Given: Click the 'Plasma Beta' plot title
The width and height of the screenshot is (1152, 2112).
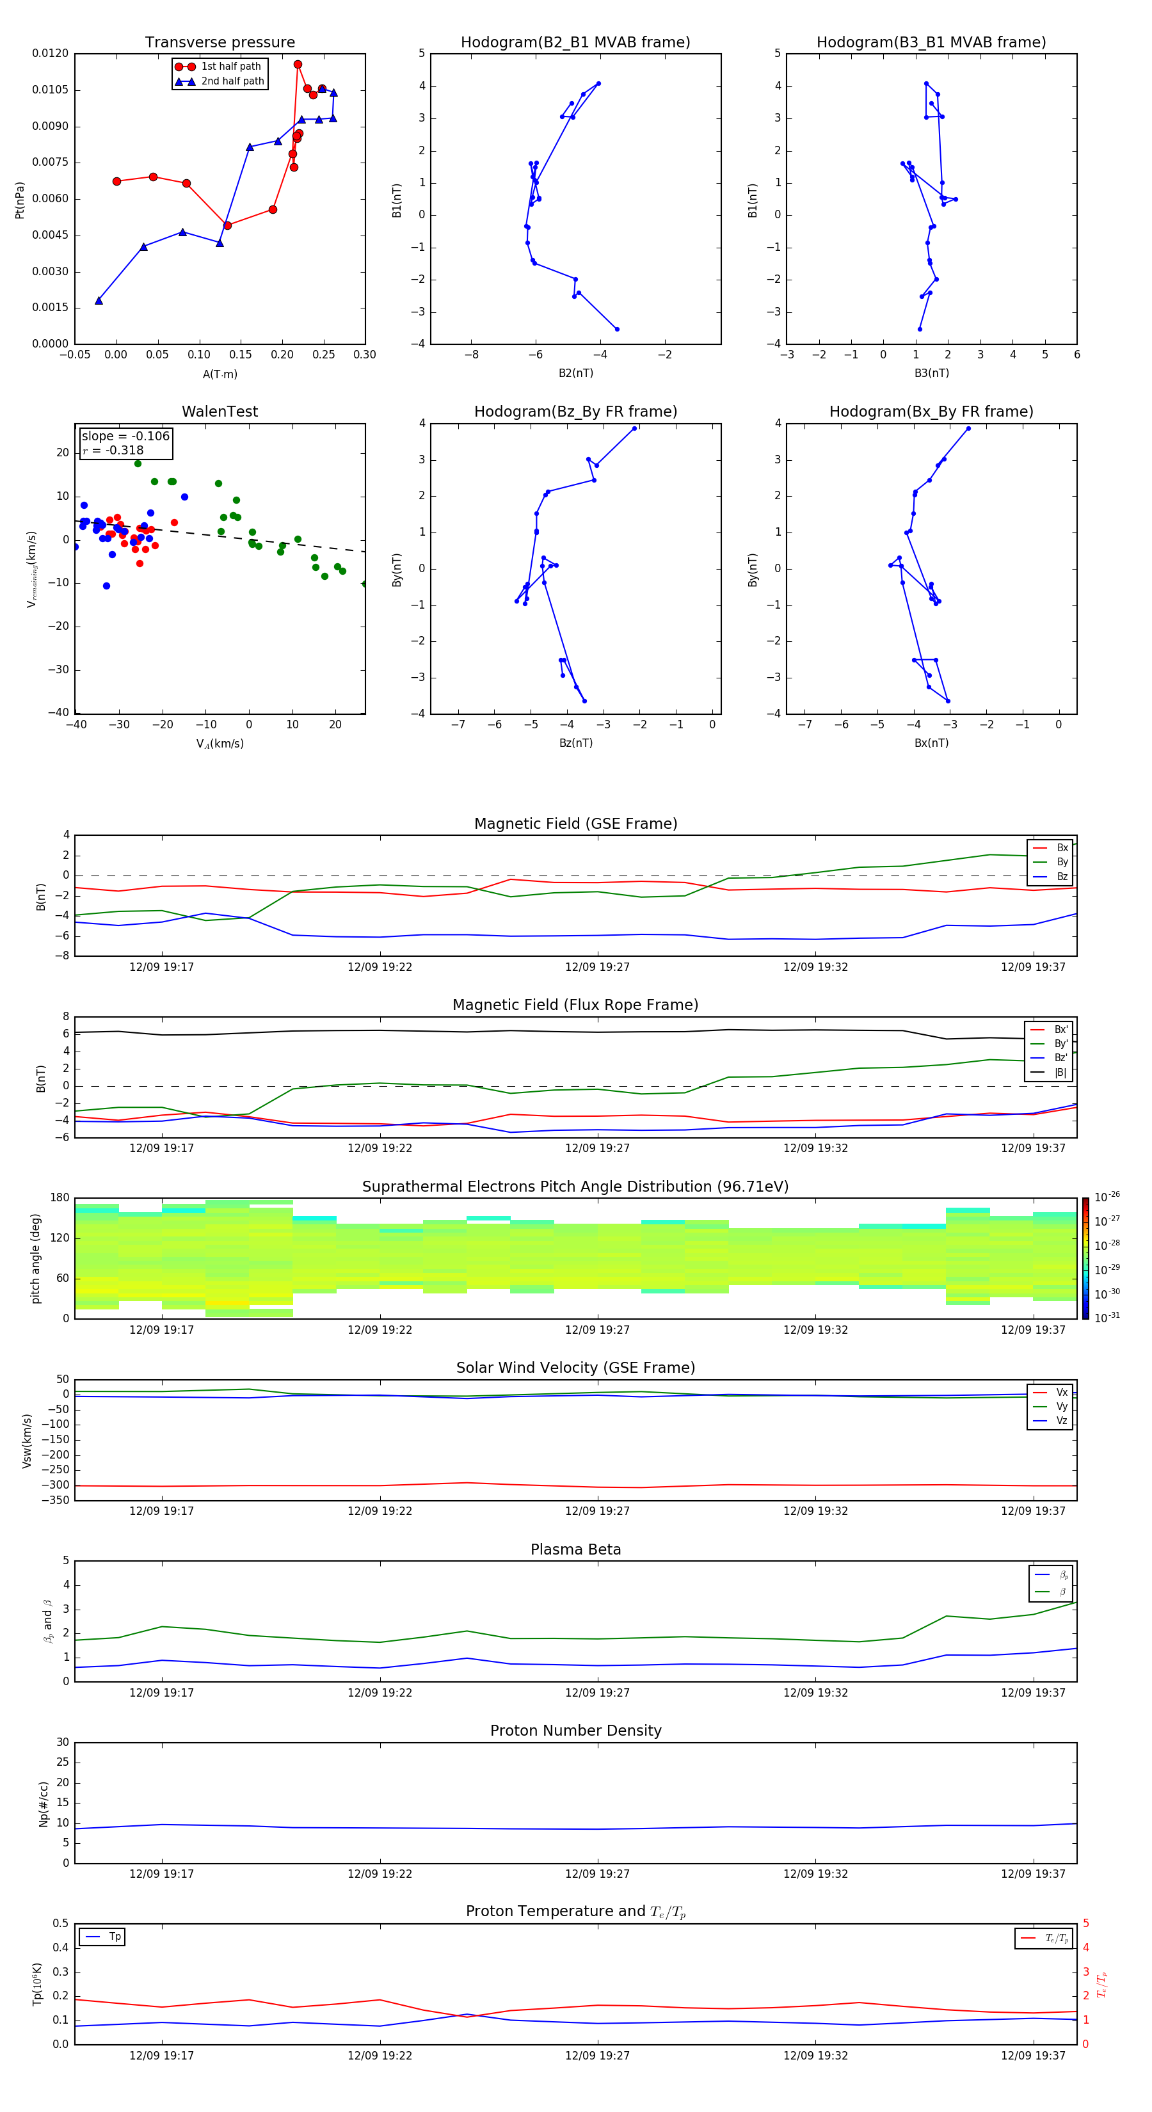Looking at the screenshot, I should (575, 1550).
